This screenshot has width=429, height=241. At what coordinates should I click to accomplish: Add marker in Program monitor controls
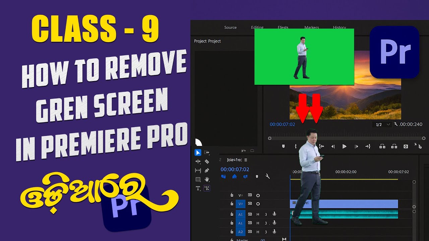(283, 146)
